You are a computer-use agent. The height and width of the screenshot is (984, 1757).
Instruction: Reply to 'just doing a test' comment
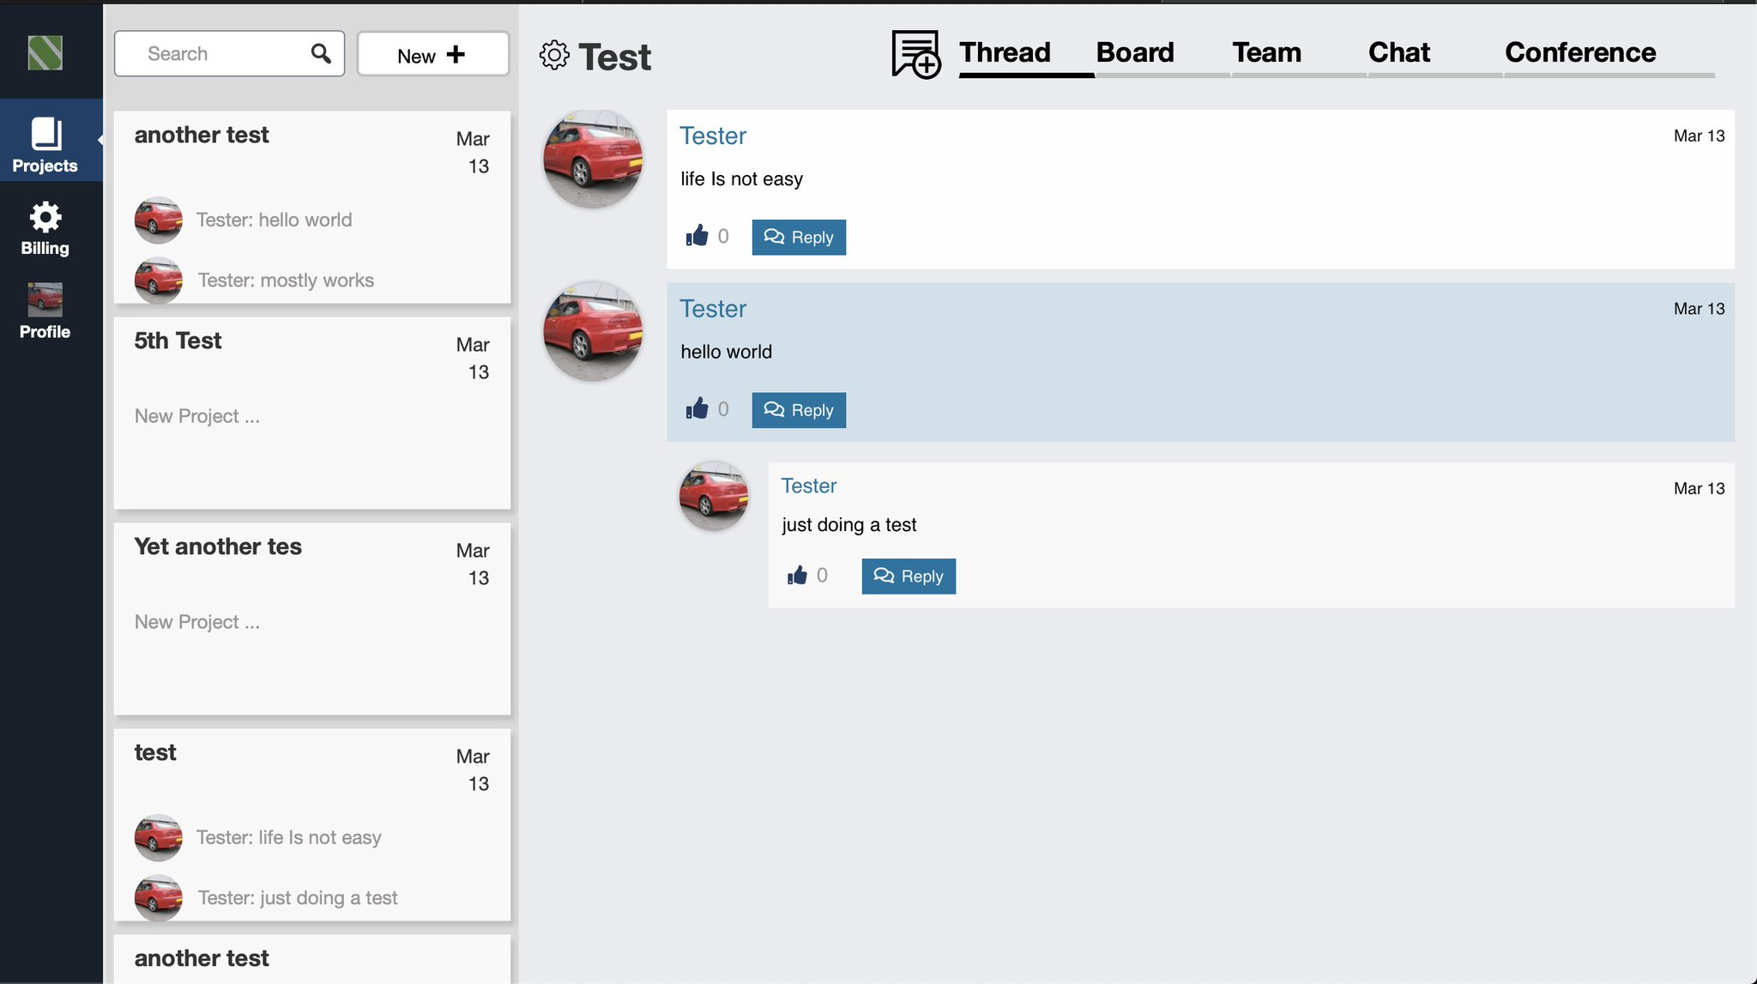[909, 577]
